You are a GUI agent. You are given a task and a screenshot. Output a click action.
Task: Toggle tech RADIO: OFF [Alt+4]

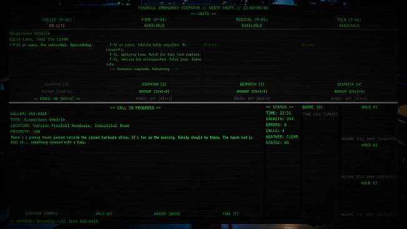click(x=349, y=99)
